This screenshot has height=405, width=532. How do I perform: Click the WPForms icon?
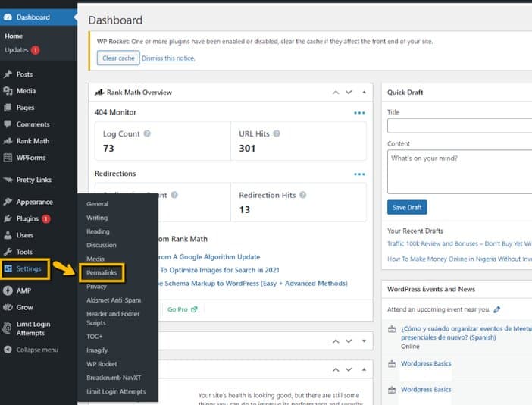coord(8,158)
